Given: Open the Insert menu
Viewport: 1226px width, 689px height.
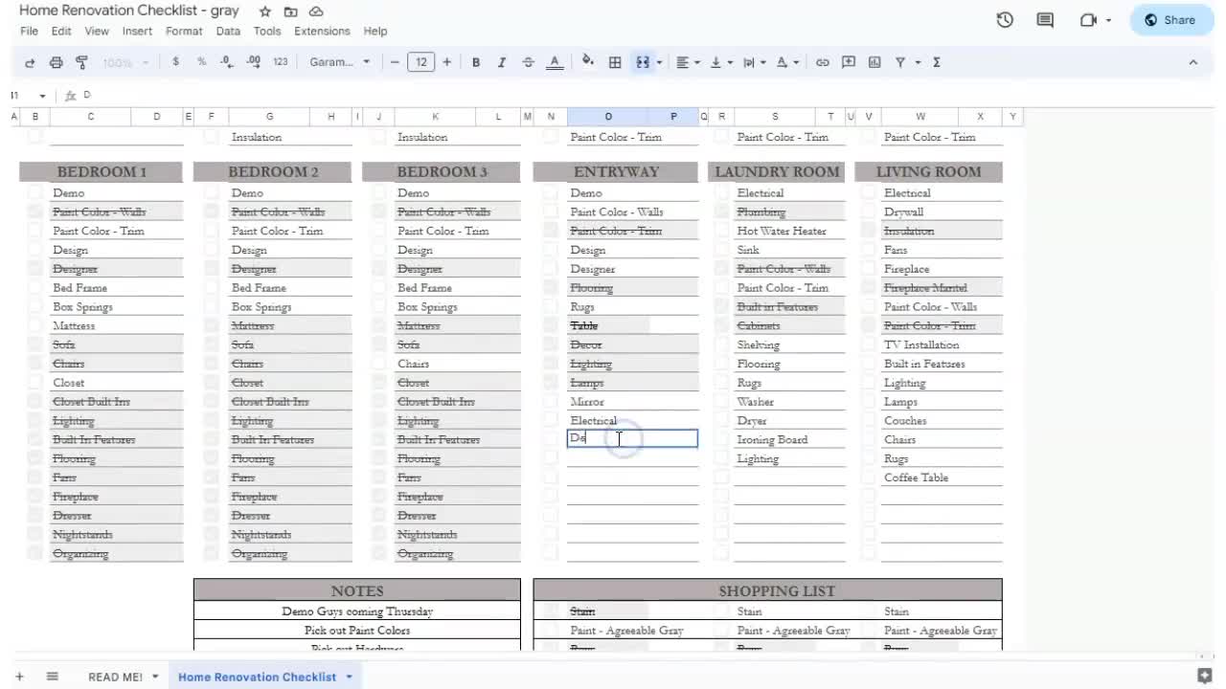Looking at the screenshot, I should pos(137,31).
